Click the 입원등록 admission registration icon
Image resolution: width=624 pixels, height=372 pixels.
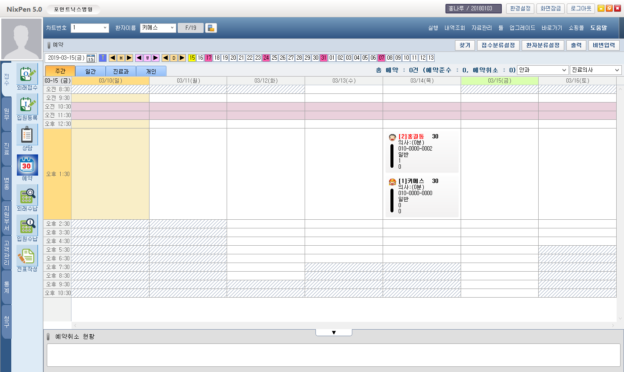(x=27, y=105)
